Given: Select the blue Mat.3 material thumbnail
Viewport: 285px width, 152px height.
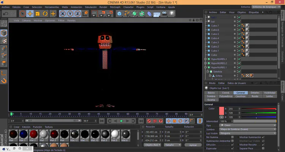Looking at the screenshot, I should tap(24, 134).
